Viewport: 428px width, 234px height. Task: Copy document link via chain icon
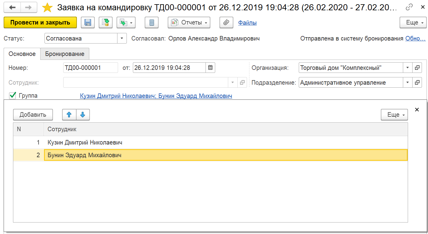(x=409, y=7)
